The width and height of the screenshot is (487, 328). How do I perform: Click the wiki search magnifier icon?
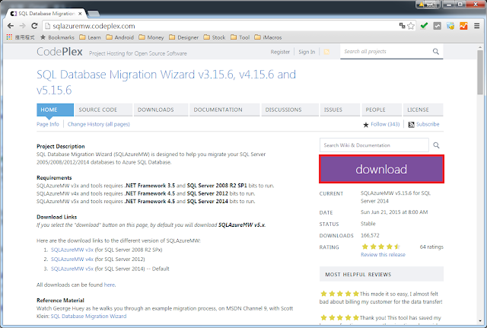[436, 145]
